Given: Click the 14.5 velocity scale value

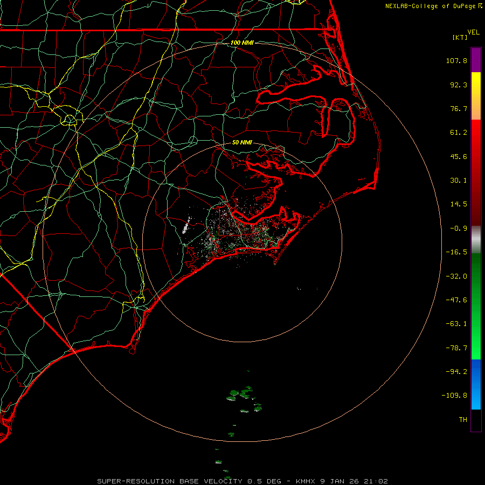Looking at the screenshot, I should tap(459, 204).
